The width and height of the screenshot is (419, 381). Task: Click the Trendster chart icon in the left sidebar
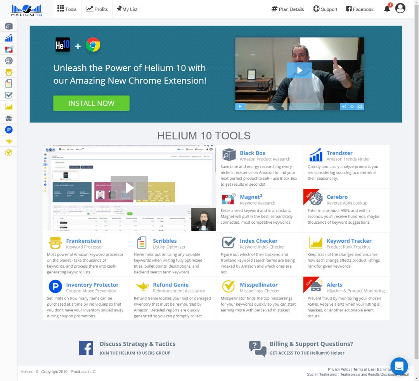[x=9, y=38]
